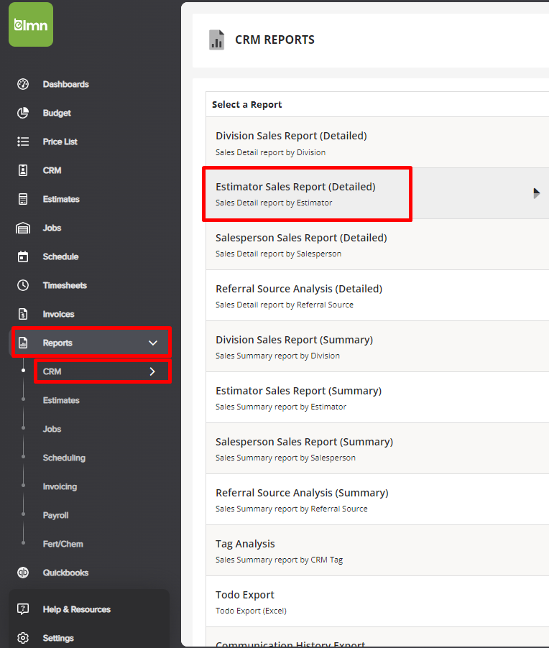Click the CRM Reports header chart icon
549x648 pixels.
[216, 40]
